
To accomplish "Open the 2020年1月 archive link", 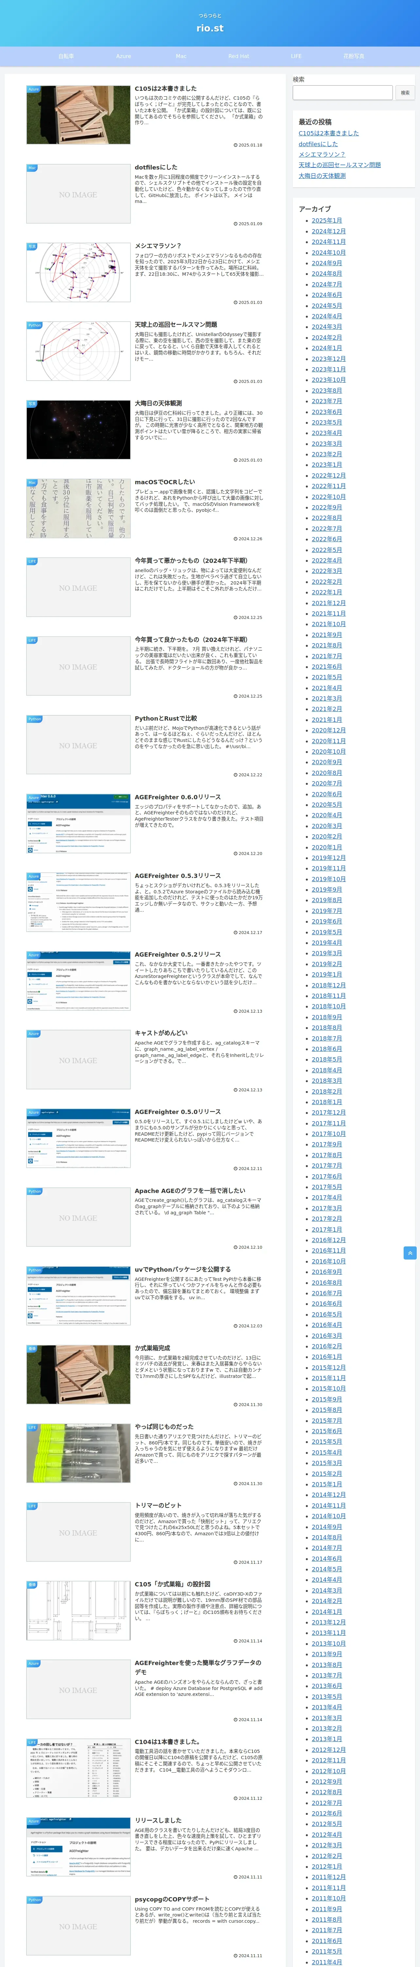I will click(327, 847).
